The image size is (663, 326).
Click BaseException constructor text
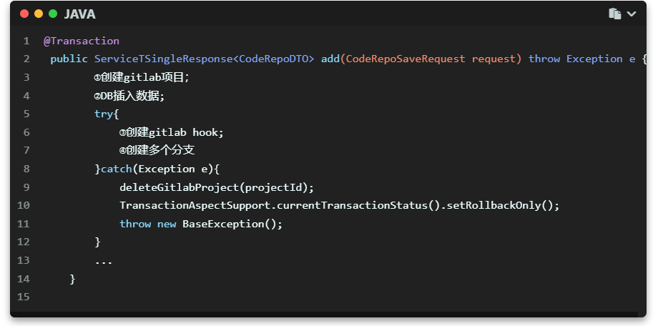223,224
